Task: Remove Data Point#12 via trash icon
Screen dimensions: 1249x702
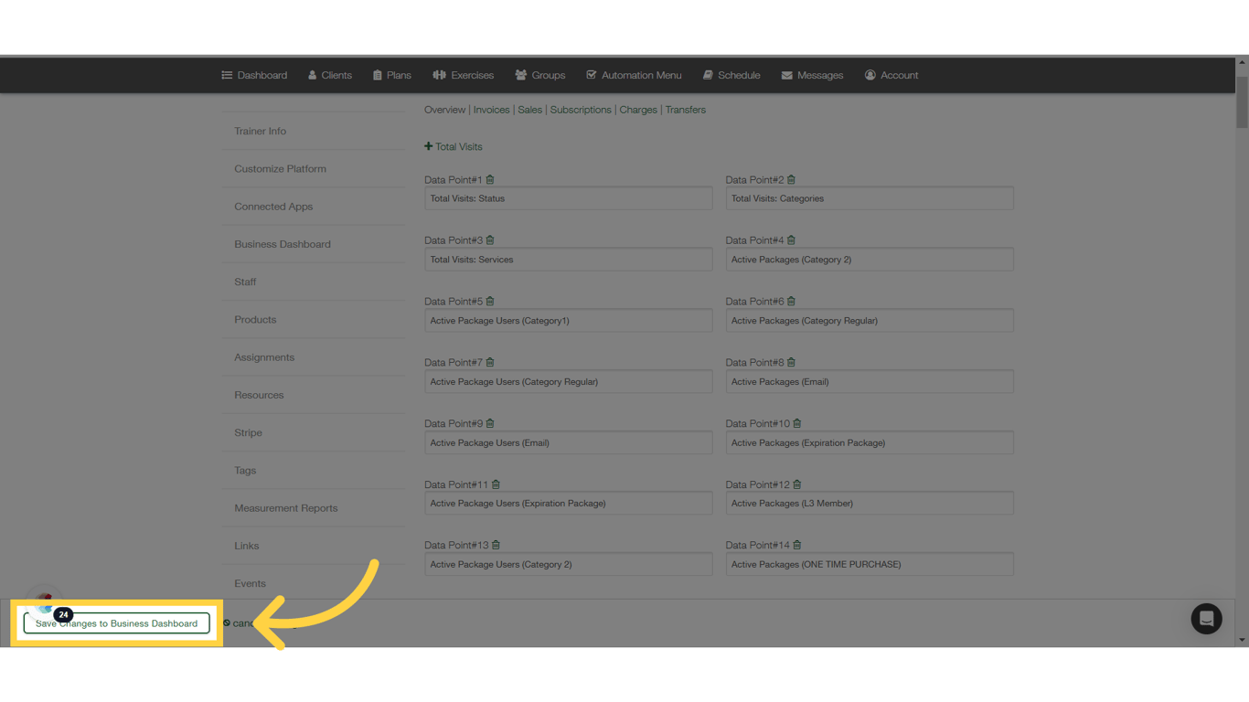Action: [x=797, y=484]
